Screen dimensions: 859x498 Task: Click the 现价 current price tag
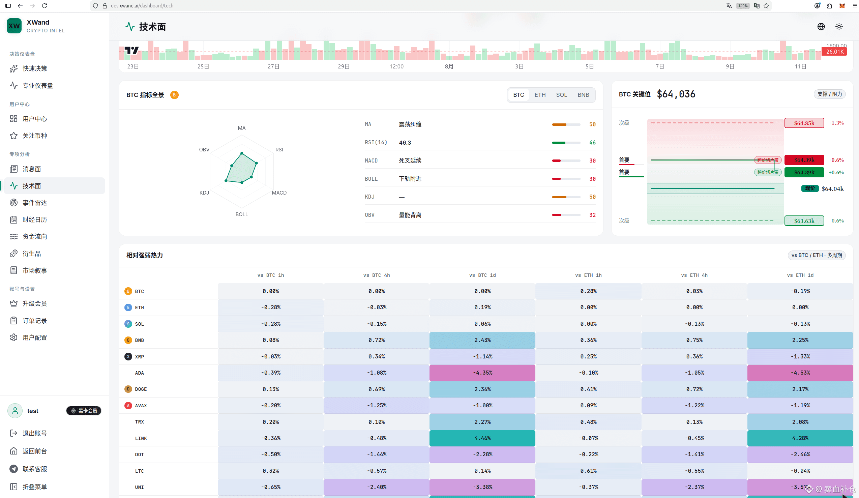(x=810, y=188)
